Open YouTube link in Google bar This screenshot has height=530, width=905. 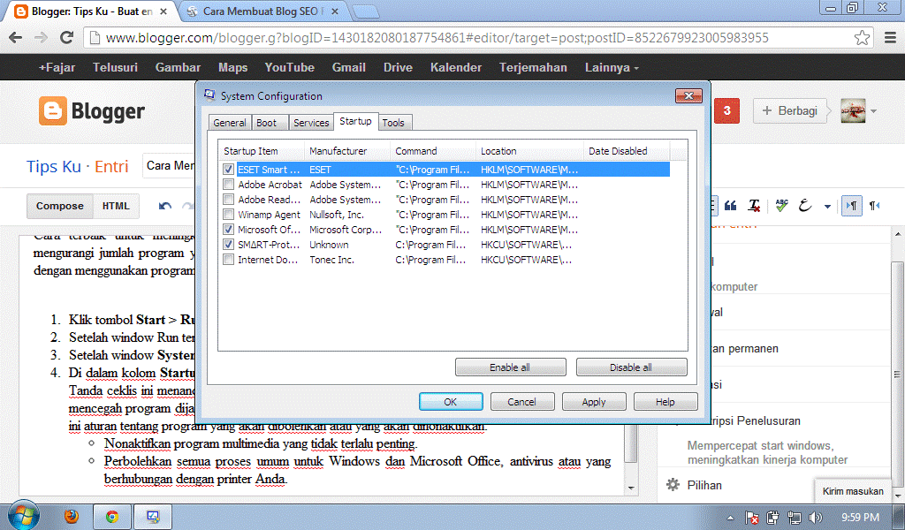coord(289,67)
